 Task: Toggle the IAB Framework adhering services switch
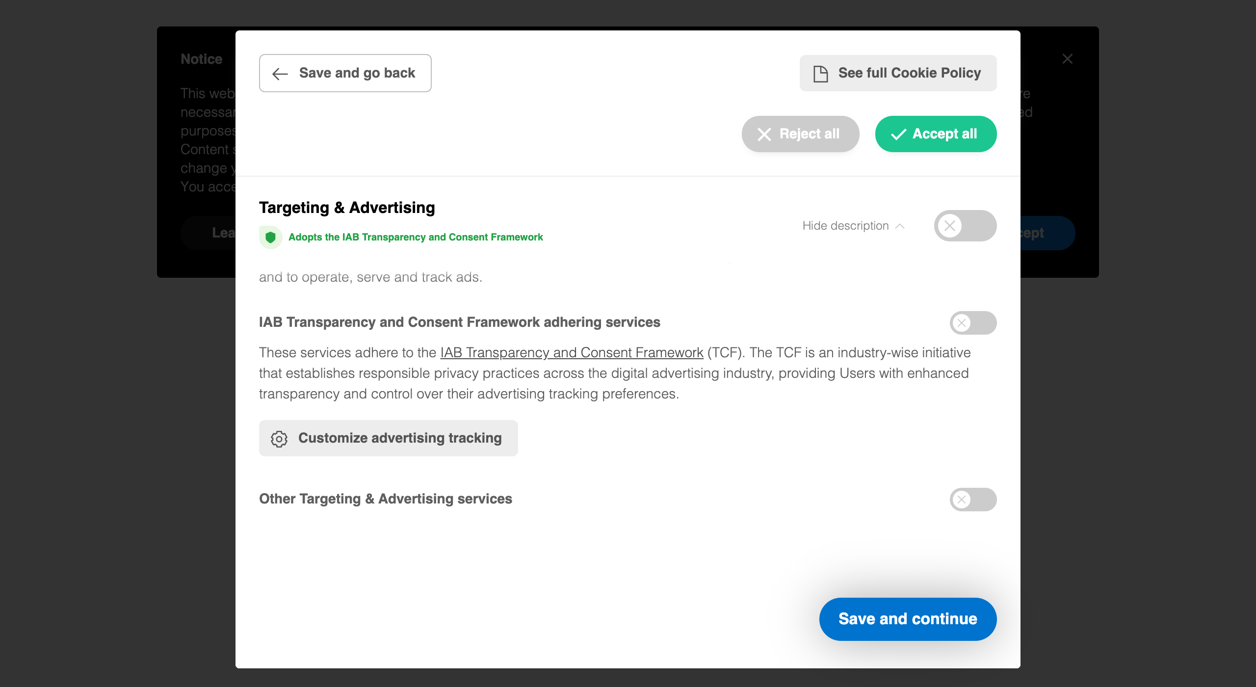pos(972,323)
